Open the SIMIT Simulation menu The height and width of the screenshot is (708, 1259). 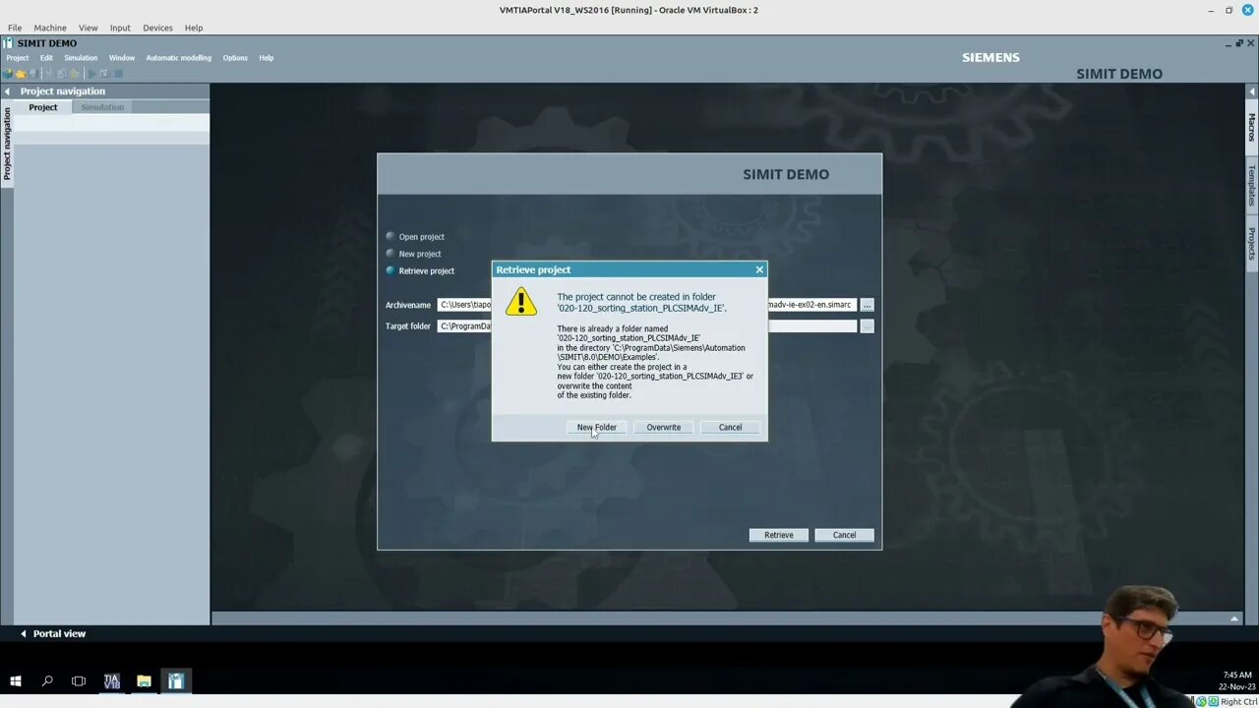point(81,58)
